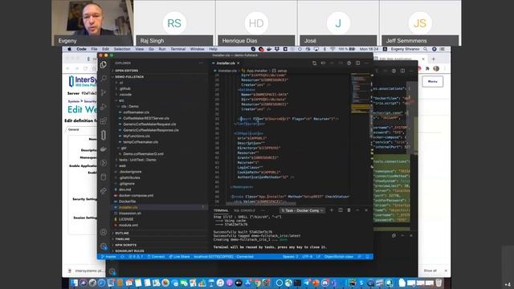Open the Accounts icon in activity bar
Image resolution: width=514 pixels, height=289 pixels.
(x=104, y=232)
